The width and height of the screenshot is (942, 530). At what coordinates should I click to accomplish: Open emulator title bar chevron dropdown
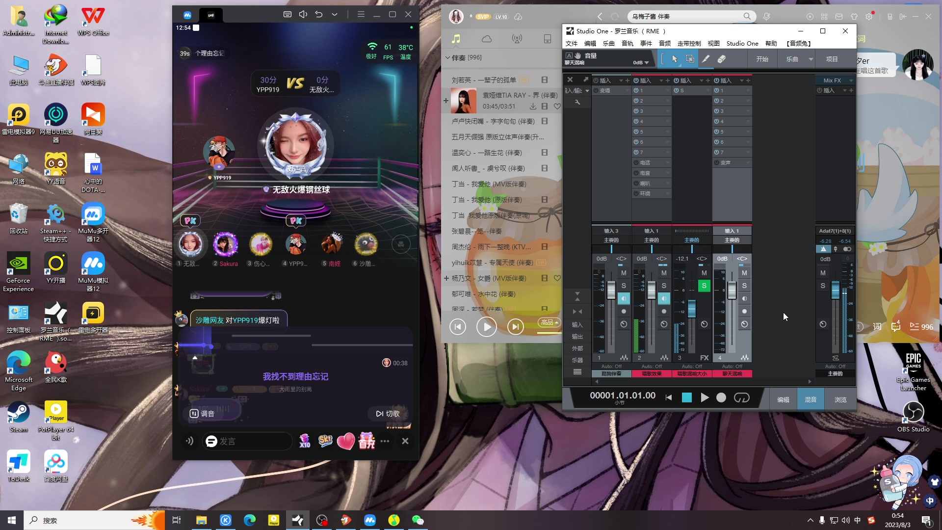335,14
